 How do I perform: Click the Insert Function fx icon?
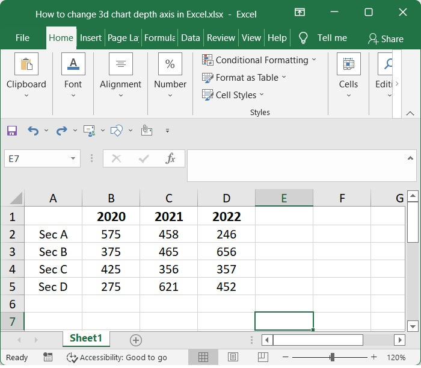170,158
